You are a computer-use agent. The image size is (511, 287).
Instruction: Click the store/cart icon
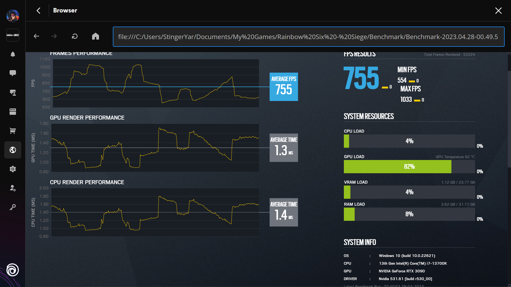tap(13, 131)
